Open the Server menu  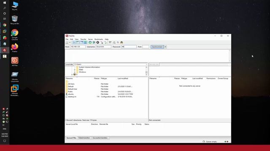point(90,39)
